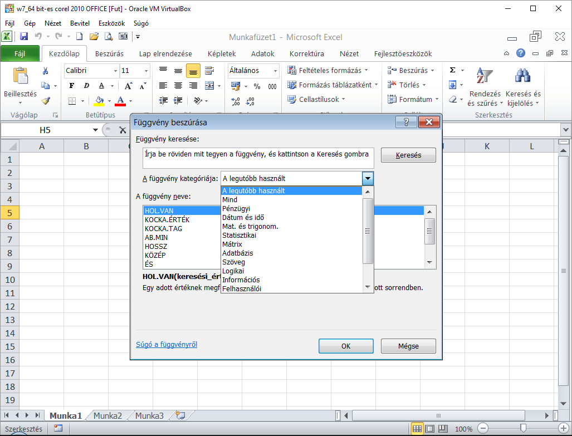Image resolution: width=572 pixels, height=436 pixels.
Task: Switch to the Beszúrás ribbon tab
Action: 109,53
